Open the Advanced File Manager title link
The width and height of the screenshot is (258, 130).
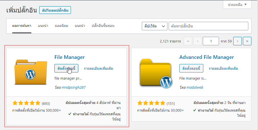pyautogui.click(x=206, y=57)
